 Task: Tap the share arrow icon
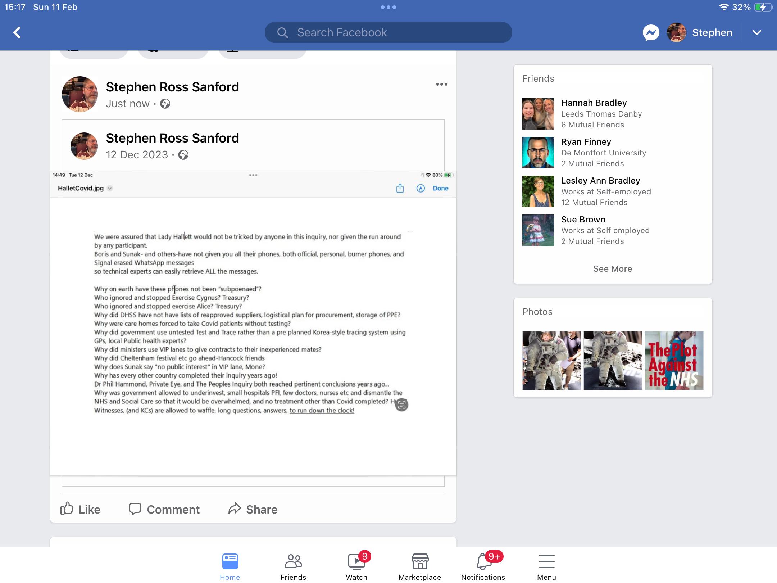pyautogui.click(x=235, y=509)
